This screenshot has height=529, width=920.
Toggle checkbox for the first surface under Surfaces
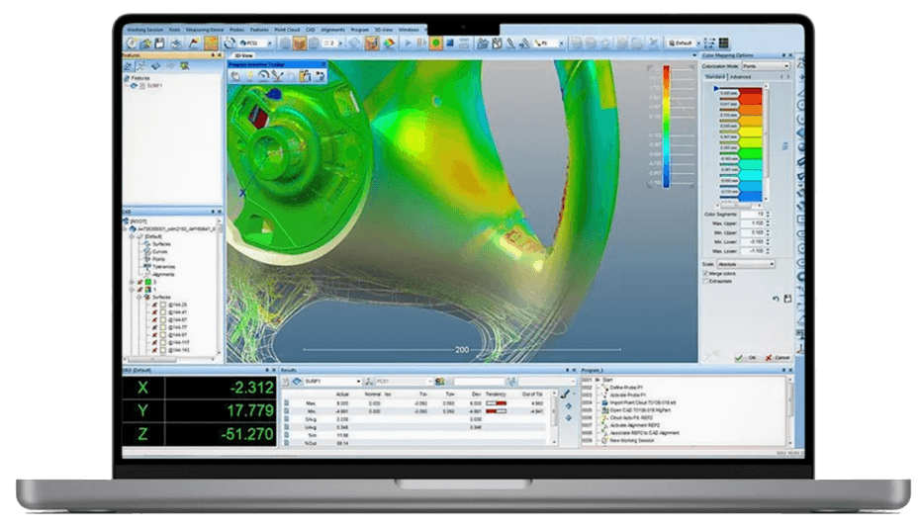[161, 305]
